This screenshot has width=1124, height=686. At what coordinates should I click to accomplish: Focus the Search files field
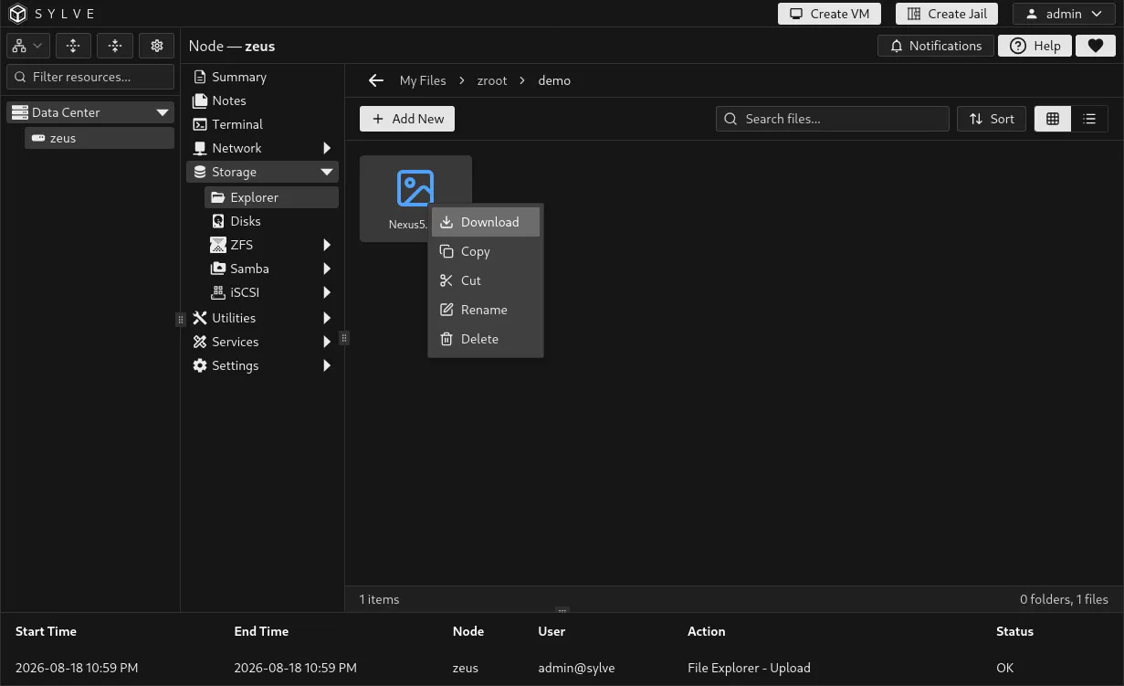point(833,119)
